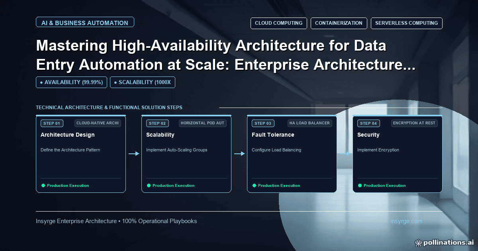Click Production Execution in the Scalability card
Image resolution: width=478 pixels, height=251 pixels.
pos(173,186)
